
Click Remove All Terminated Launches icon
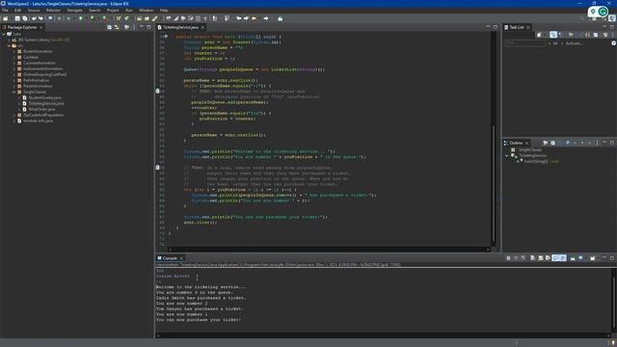click(523, 258)
